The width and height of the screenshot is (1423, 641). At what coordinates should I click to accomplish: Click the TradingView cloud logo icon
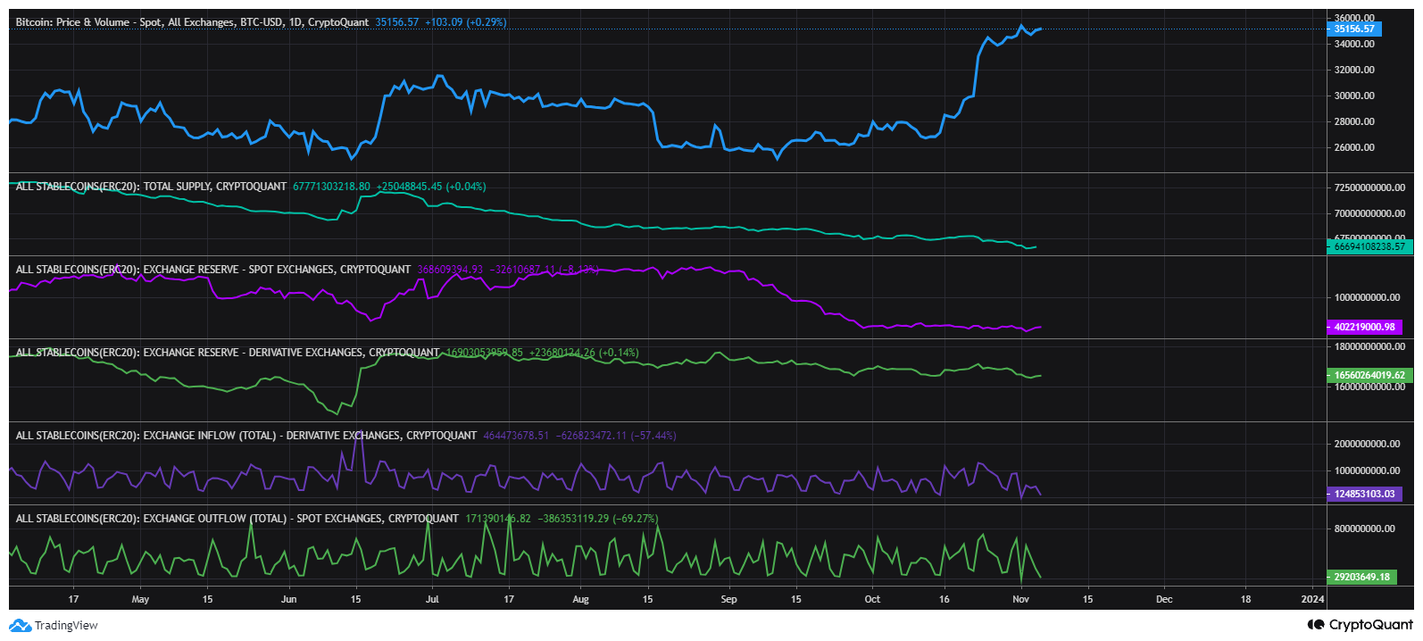tap(20, 626)
